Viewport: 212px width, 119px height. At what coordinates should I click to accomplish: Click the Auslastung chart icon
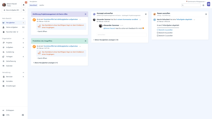point(4,52)
